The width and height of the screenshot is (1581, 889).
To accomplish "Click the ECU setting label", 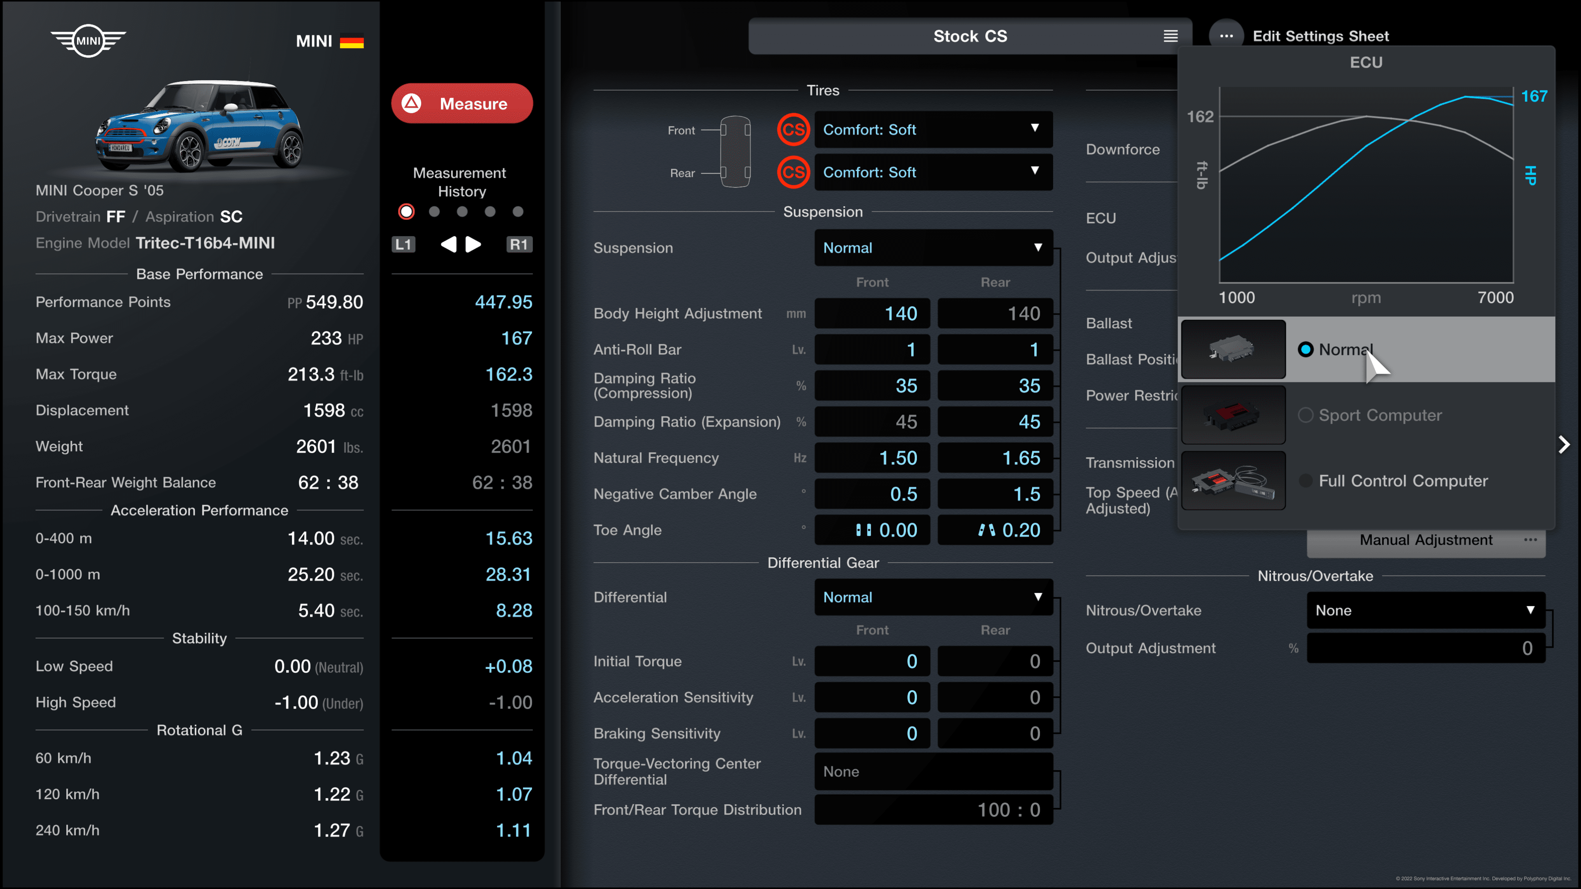I will pos(1101,219).
